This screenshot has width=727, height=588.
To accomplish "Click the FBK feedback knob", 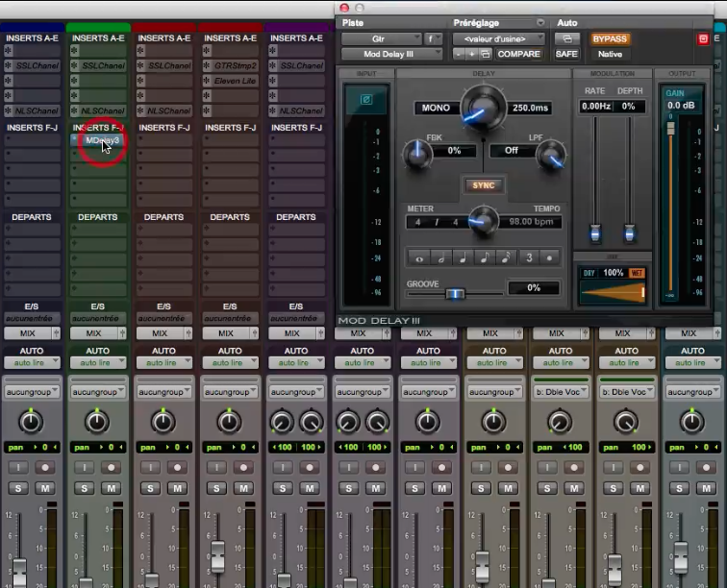I will click(x=416, y=154).
